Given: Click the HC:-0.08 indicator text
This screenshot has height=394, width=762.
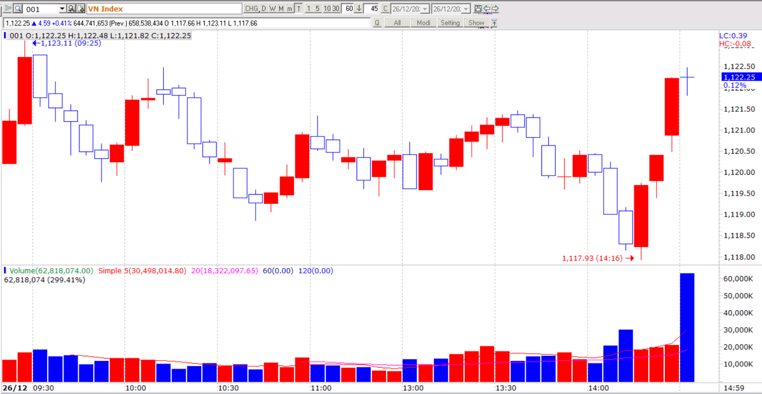Looking at the screenshot, I should click(x=735, y=44).
